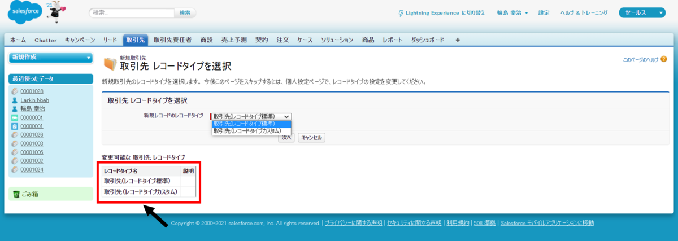
Task: Open the 売上予測 tab
Action: click(234, 40)
